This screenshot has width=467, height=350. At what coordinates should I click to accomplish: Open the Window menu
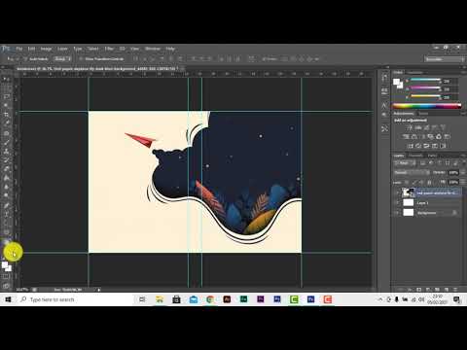[153, 49]
